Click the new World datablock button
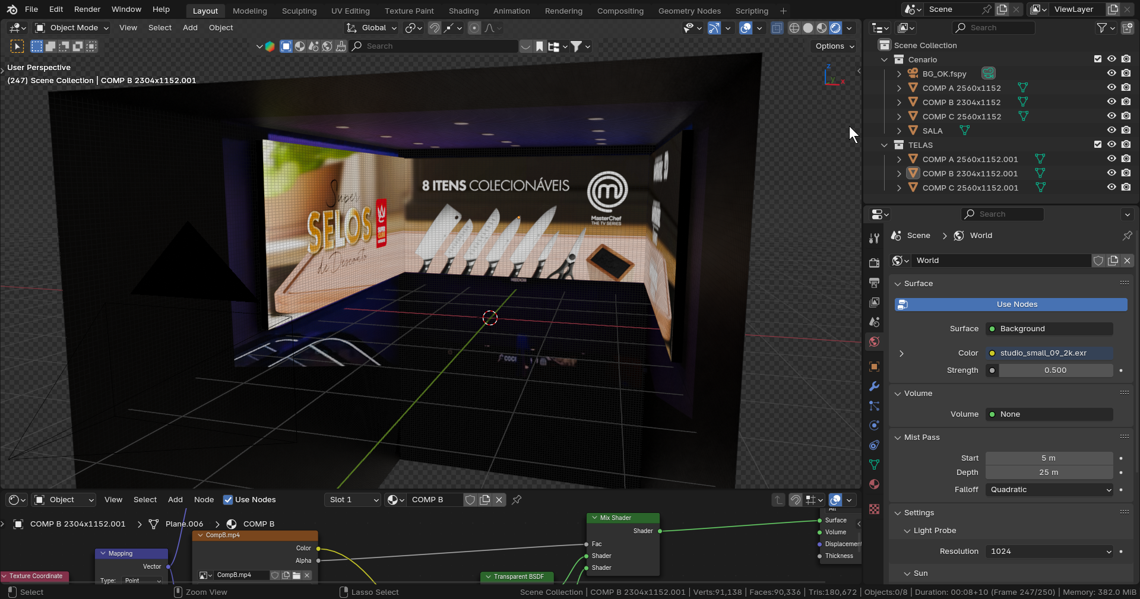1140x599 pixels. tap(1113, 261)
